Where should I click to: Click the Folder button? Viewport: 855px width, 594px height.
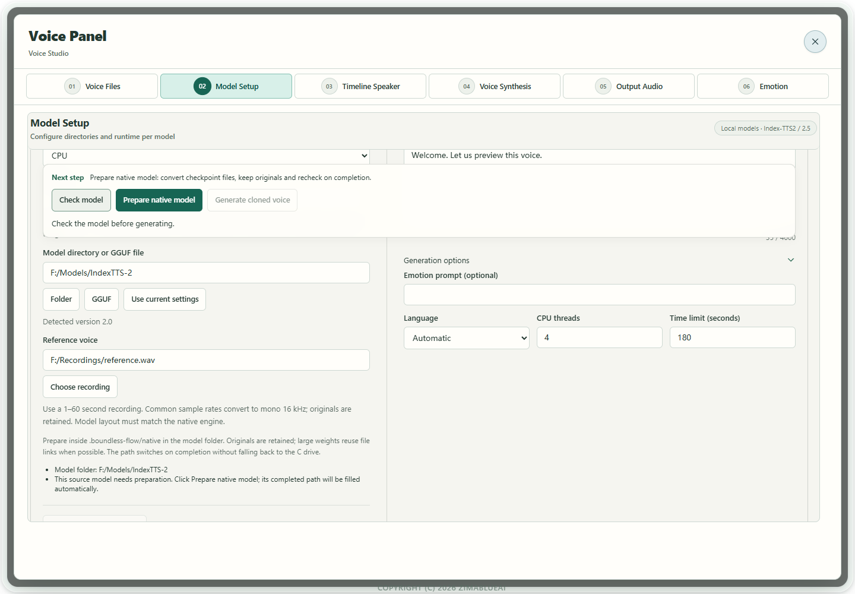61,299
